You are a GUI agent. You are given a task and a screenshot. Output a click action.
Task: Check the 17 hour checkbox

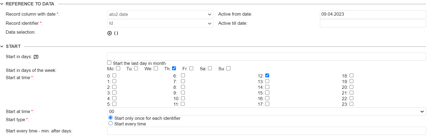pyautogui.click(x=267, y=104)
